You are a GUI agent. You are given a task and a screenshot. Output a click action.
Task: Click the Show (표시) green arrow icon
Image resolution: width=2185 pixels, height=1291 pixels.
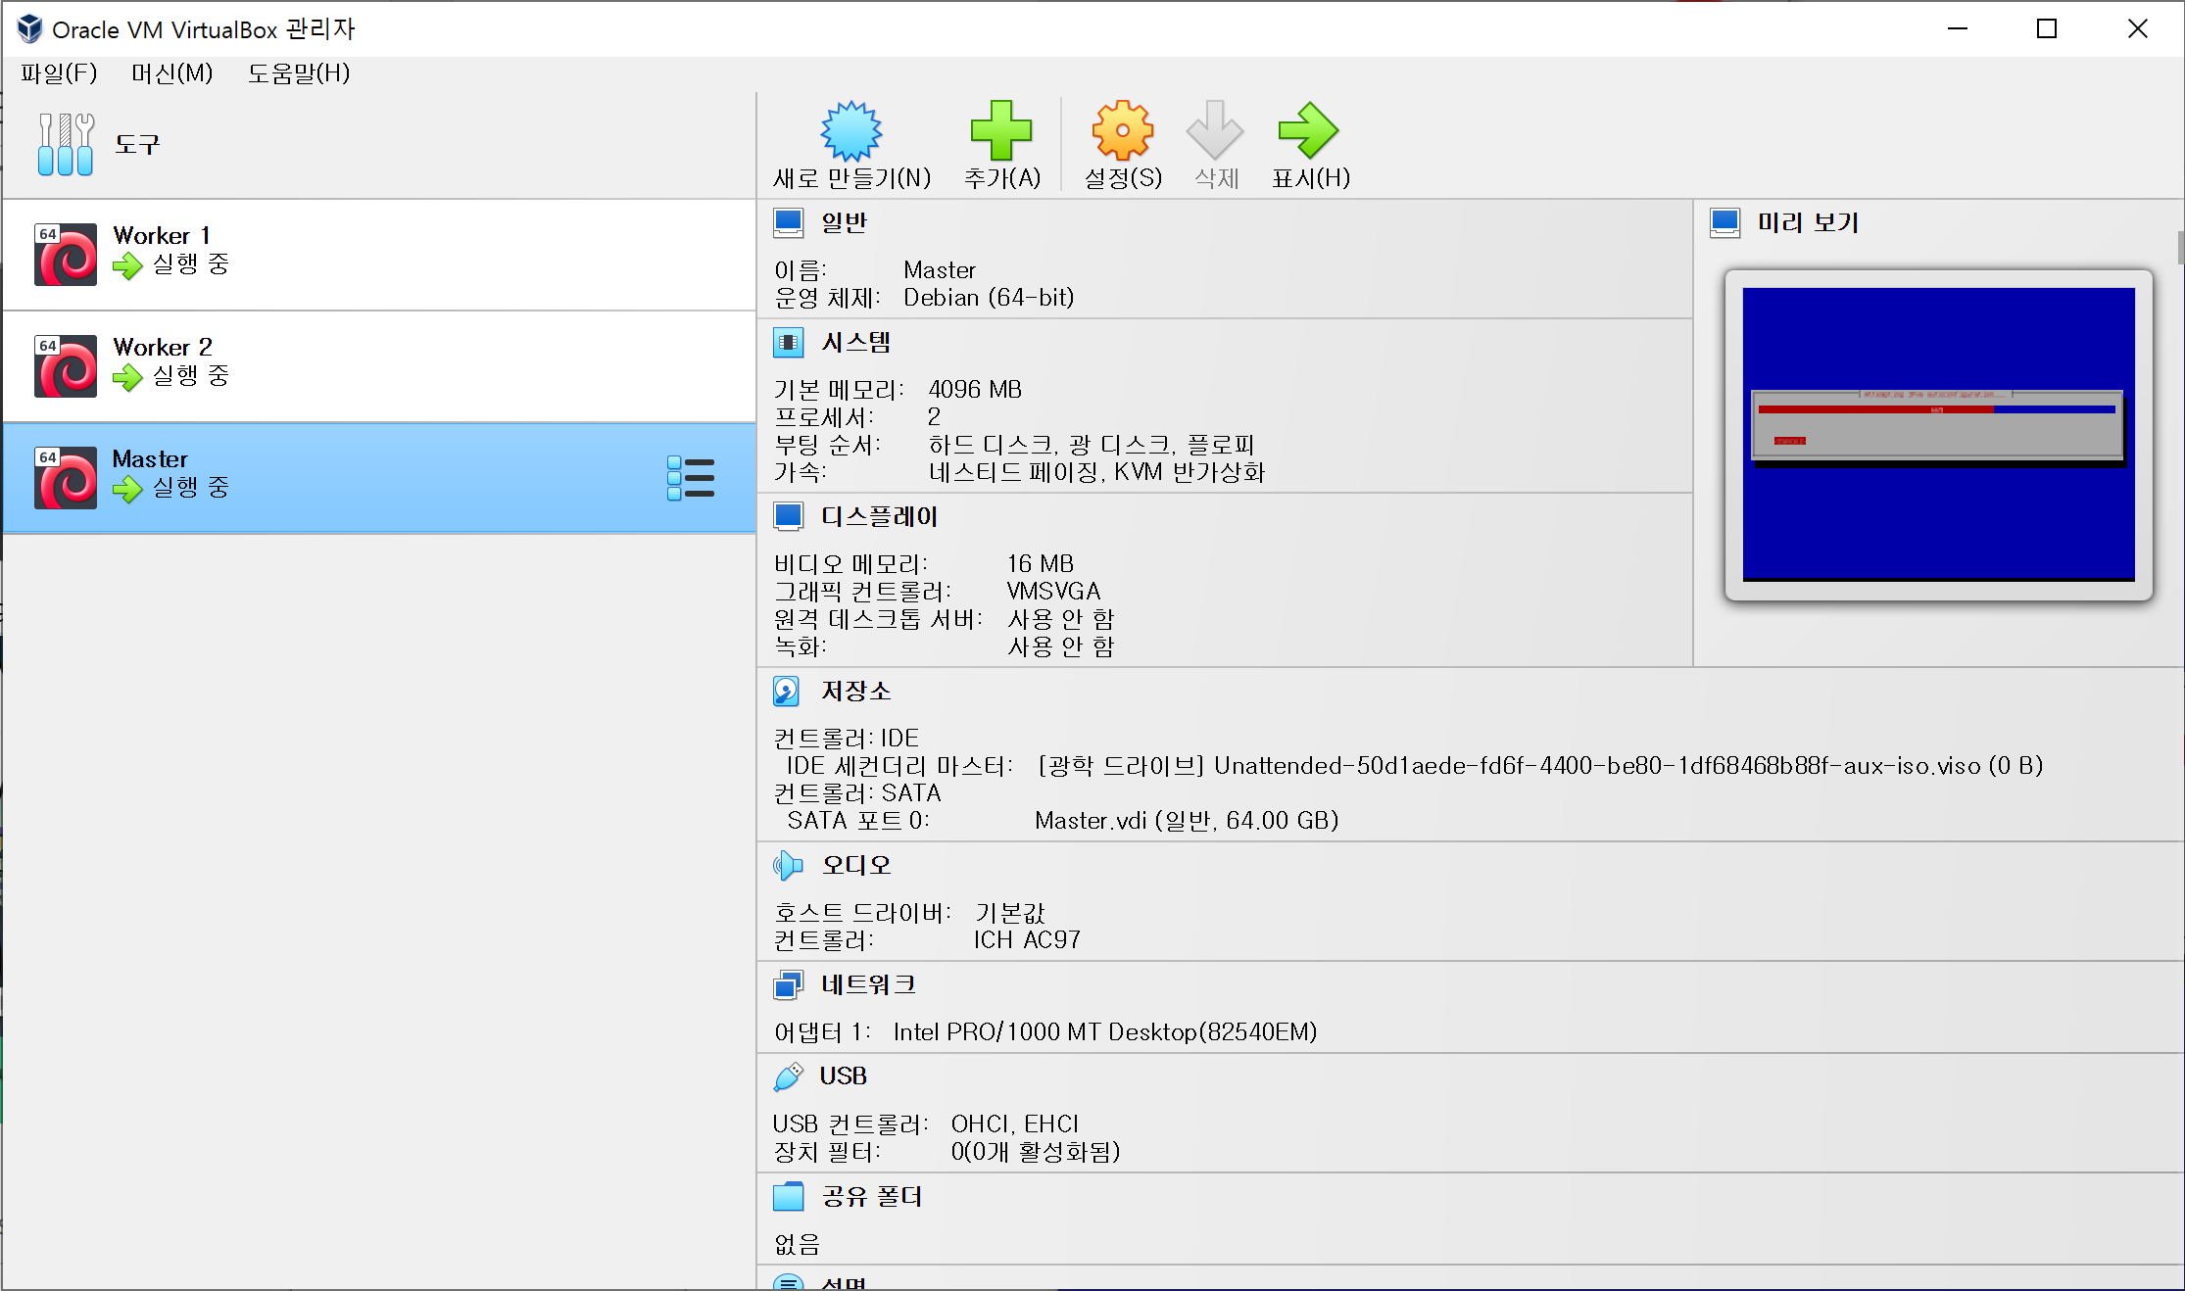coord(1309,130)
